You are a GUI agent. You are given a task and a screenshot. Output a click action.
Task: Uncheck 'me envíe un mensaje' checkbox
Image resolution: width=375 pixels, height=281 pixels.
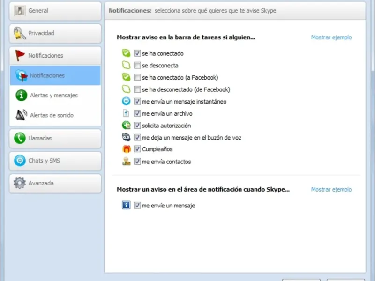point(137,205)
